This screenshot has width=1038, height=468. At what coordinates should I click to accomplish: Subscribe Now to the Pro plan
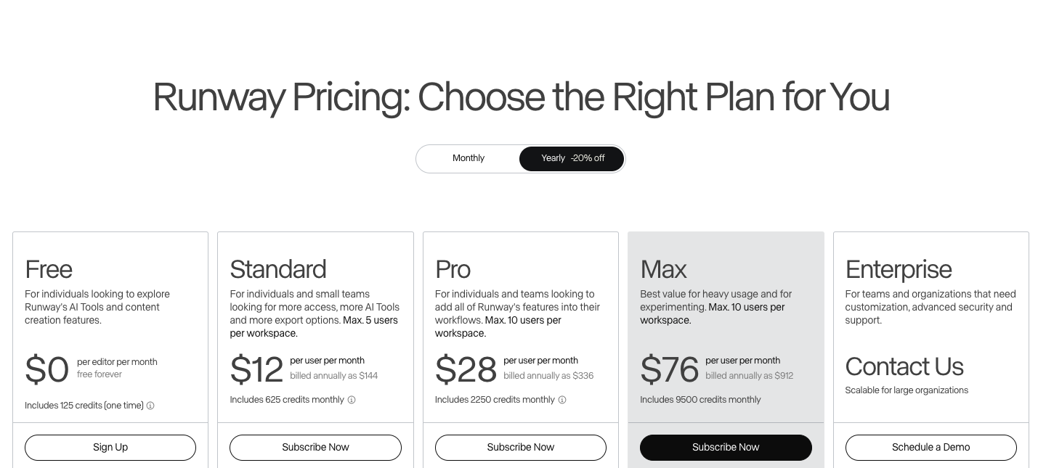tap(521, 448)
